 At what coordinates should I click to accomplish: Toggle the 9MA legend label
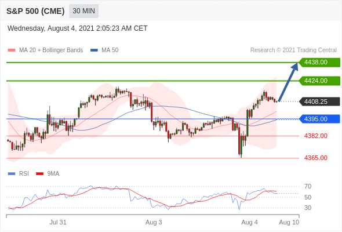53,174
